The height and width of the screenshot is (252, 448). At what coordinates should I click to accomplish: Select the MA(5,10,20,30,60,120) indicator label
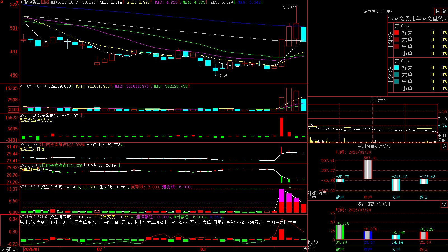74,2
